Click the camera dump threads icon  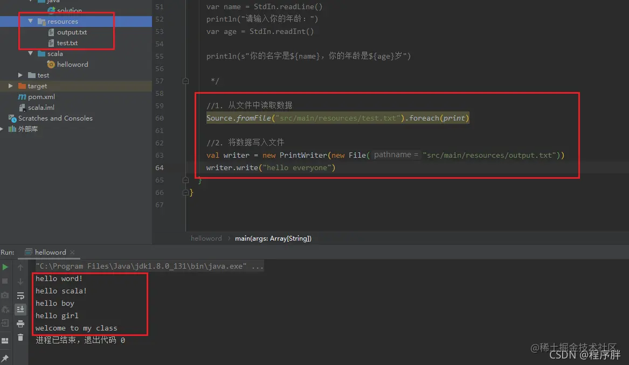(x=5, y=296)
